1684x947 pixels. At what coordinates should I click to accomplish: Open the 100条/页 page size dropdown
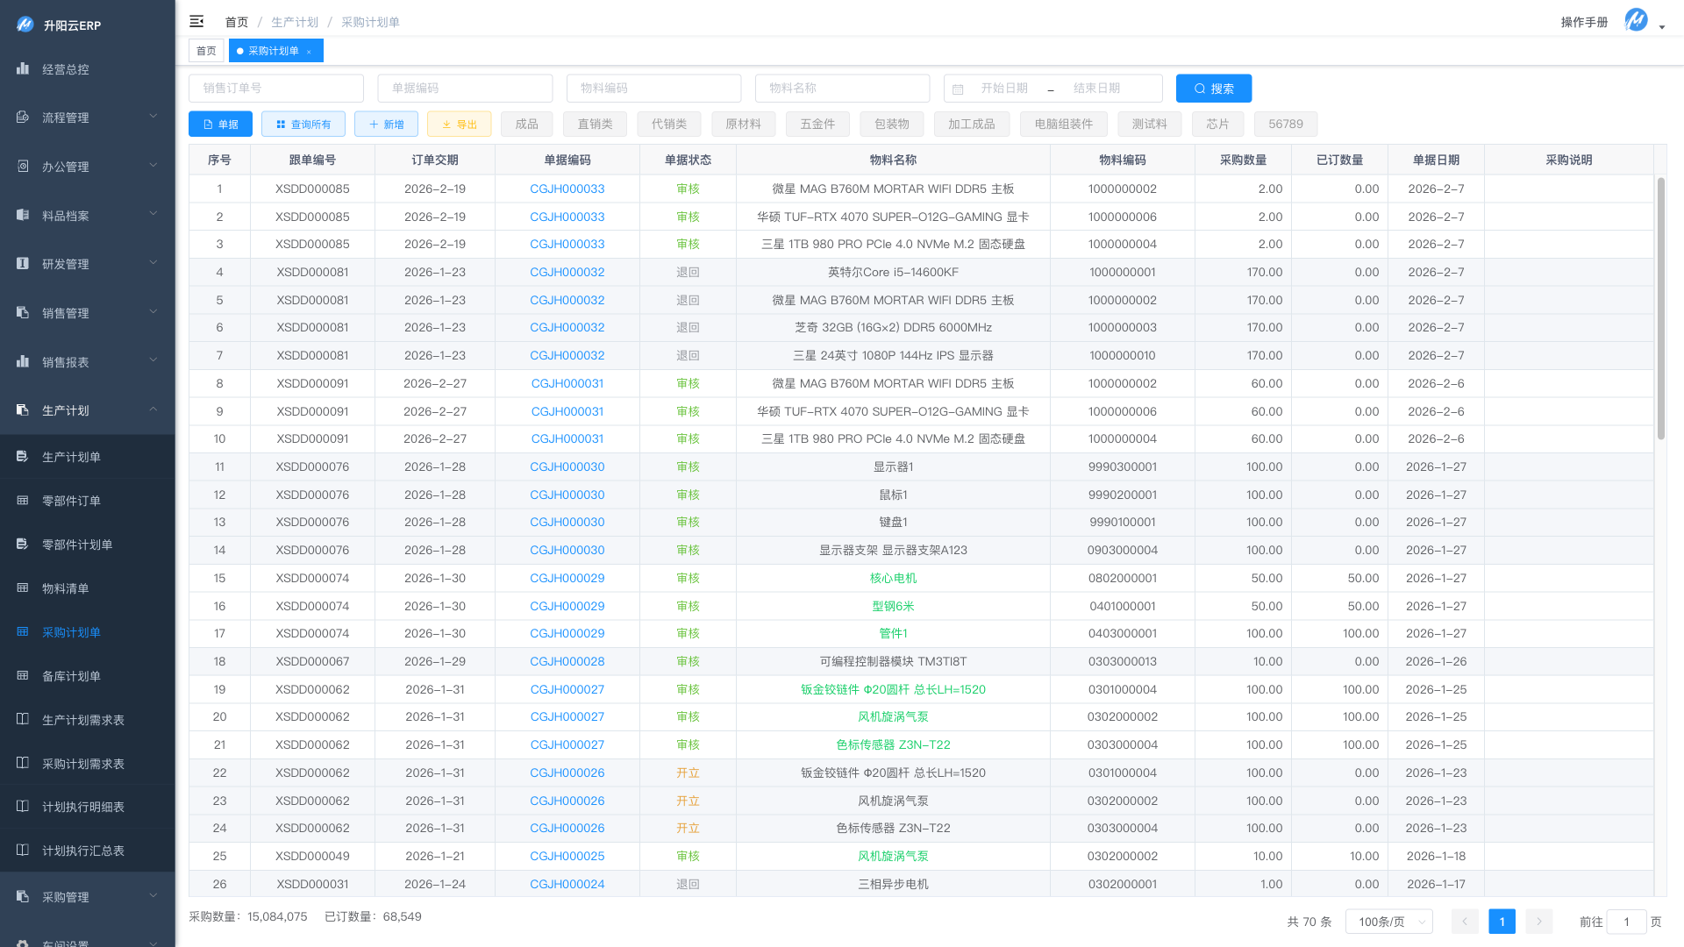[1389, 922]
